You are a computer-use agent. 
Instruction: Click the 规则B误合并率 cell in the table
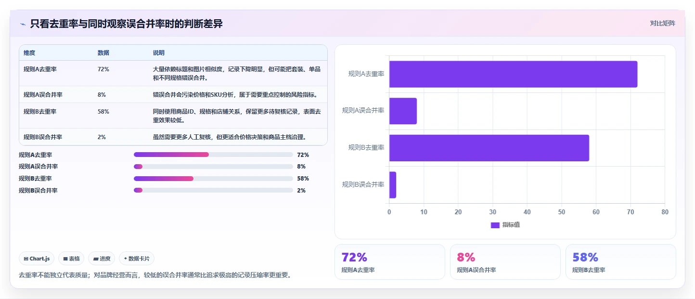[x=43, y=137]
